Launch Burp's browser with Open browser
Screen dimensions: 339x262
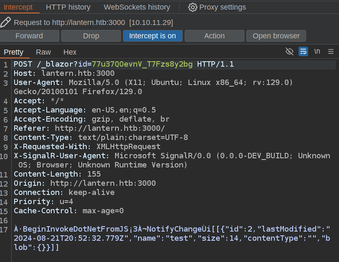tap(276, 36)
